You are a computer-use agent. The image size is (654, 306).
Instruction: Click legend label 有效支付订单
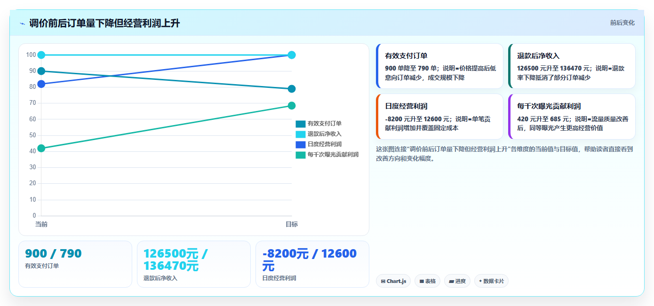325,124
